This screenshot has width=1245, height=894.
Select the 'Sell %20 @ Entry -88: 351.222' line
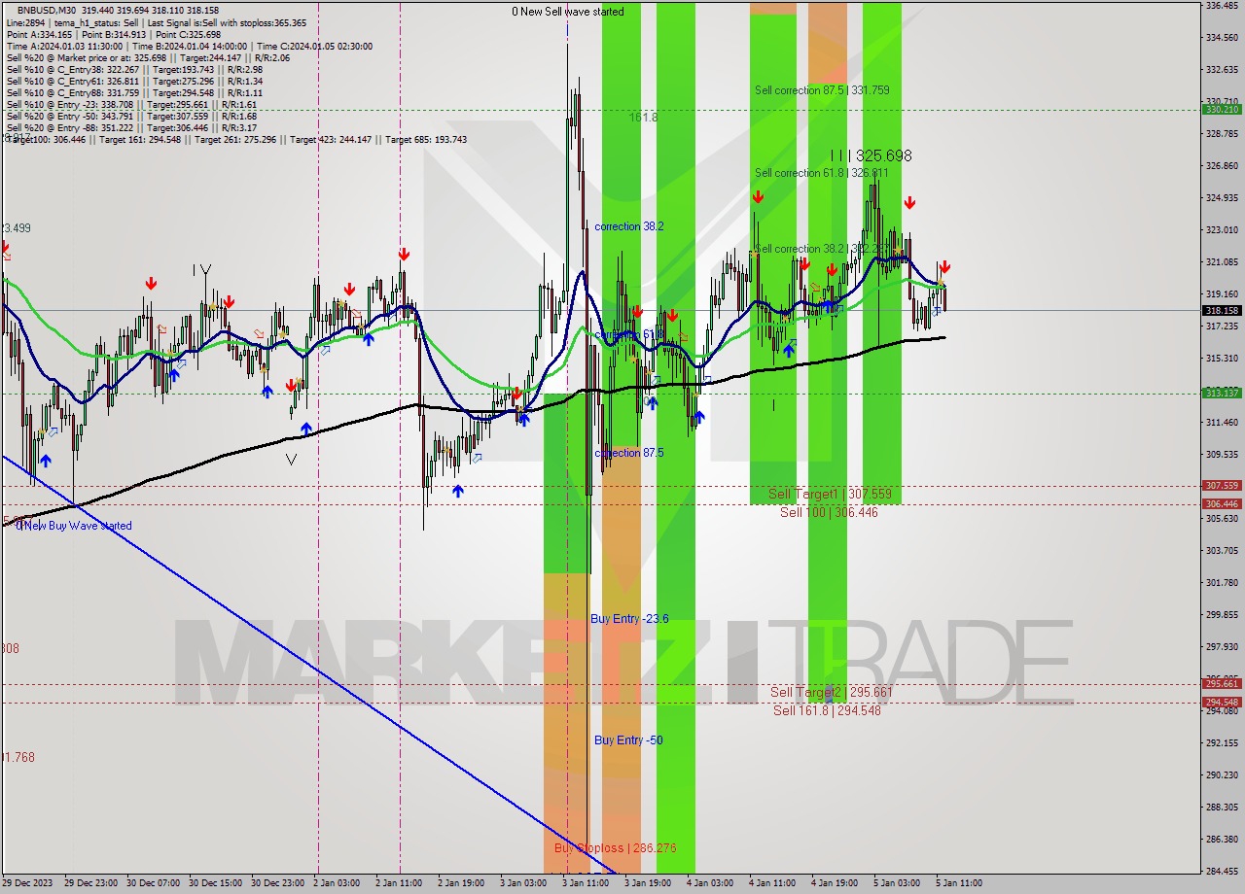131,127
